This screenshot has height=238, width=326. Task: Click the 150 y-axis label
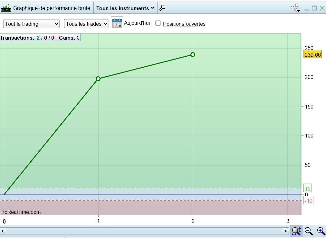tap(309, 107)
